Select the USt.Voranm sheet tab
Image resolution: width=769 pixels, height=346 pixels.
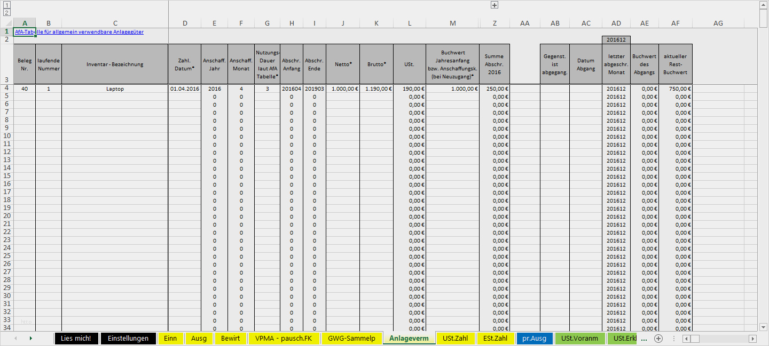[x=579, y=339]
